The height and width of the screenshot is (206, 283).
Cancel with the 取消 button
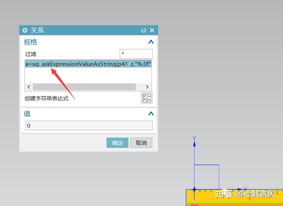click(141, 143)
